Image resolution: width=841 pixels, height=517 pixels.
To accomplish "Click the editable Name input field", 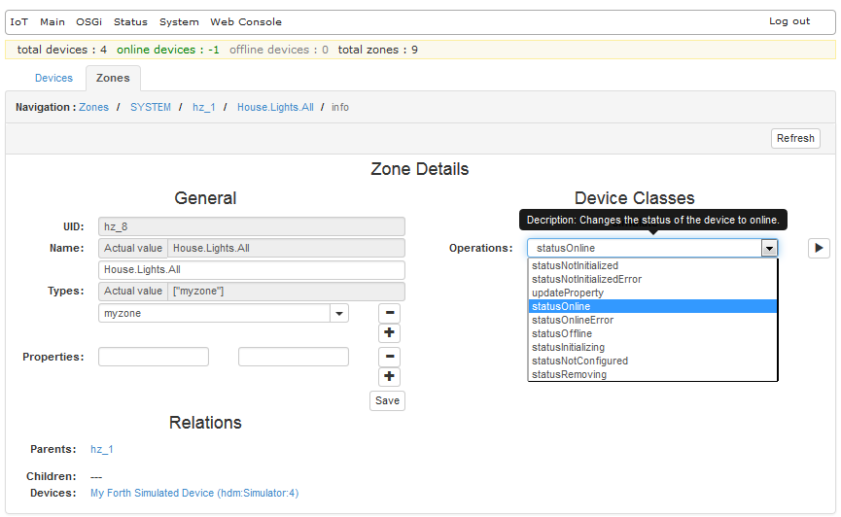I will (252, 269).
